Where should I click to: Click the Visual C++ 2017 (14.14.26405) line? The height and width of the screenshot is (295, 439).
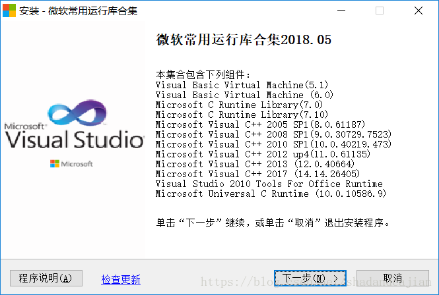click(257, 174)
